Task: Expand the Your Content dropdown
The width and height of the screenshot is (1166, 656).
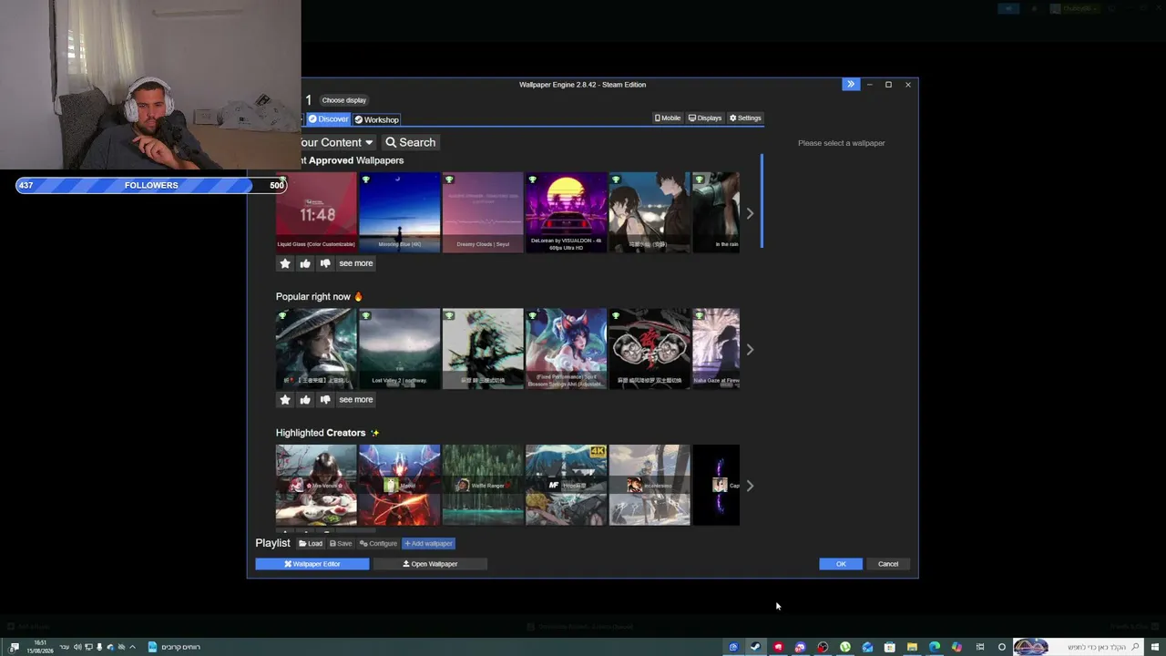Action: click(336, 142)
